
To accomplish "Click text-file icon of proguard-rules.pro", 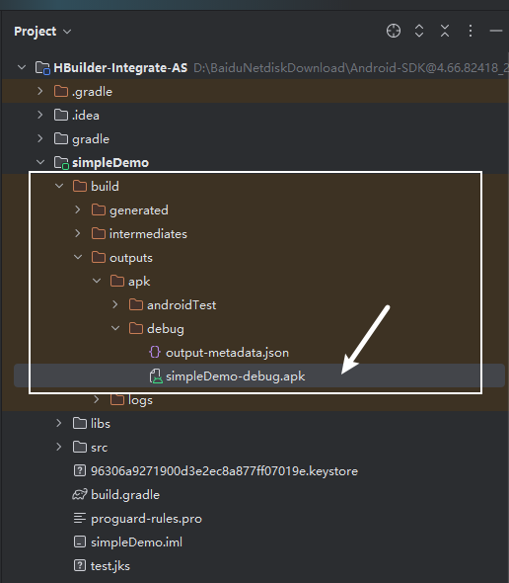I will pyautogui.click(x=80, y=519).
